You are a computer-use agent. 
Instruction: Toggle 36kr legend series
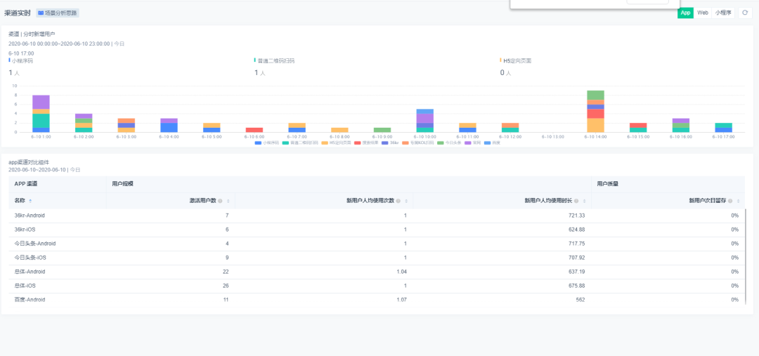click(390, 143)
